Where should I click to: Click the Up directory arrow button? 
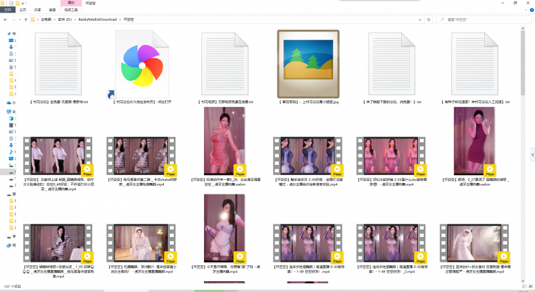pos(25,20)
